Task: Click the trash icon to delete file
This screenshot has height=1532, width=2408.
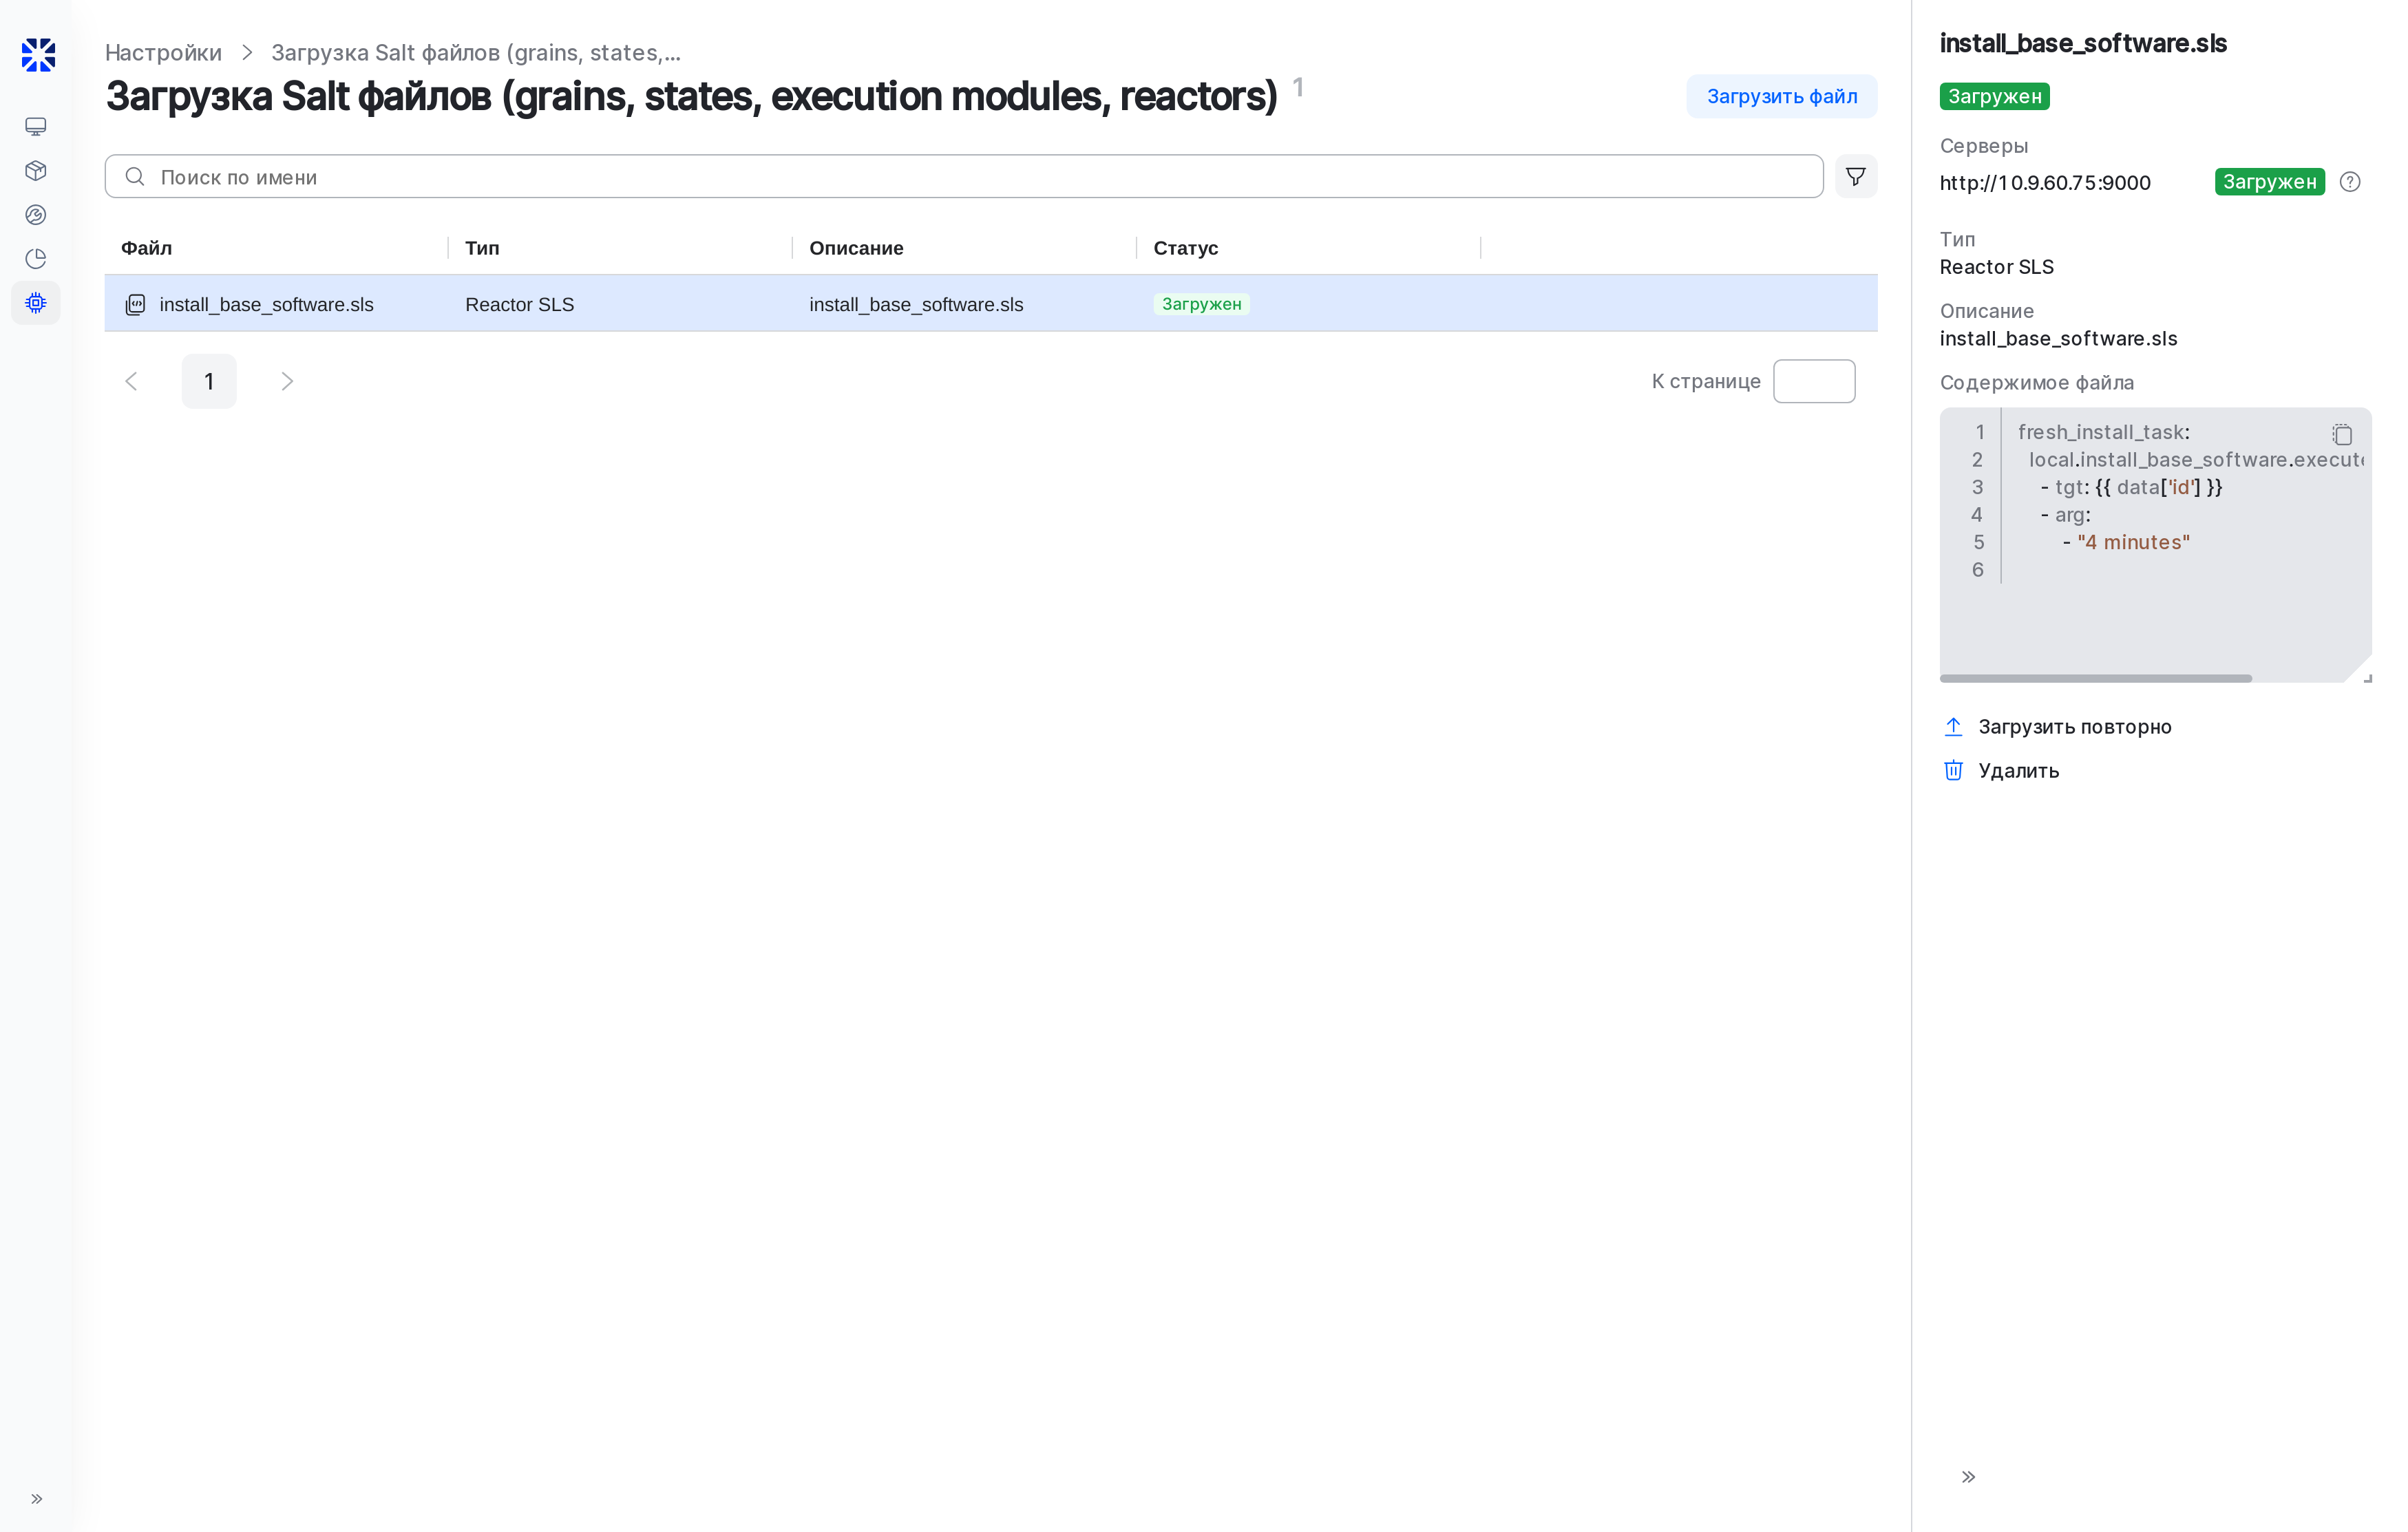Action: click(x=1953, y=770)
